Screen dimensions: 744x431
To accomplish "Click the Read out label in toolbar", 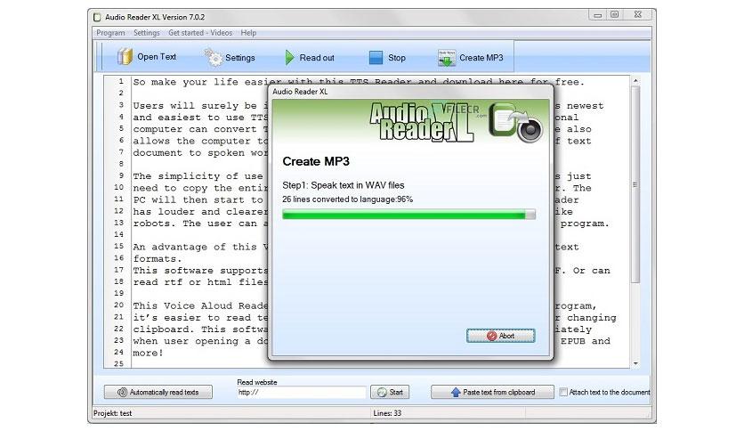I will click(317, 57).
